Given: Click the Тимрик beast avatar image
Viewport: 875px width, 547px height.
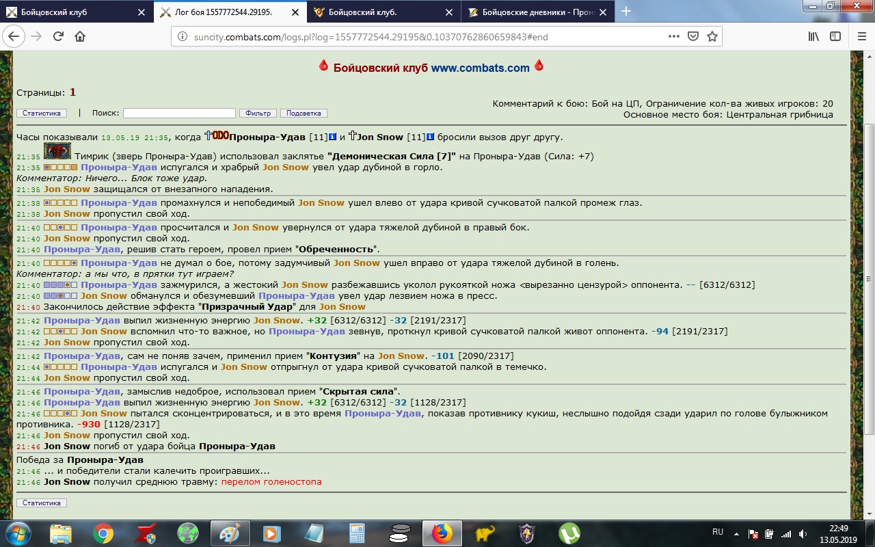Looking at the screenshot, I should coord(57,151).
